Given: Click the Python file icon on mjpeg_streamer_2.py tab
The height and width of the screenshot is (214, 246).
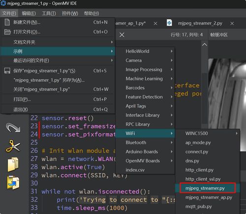Looking at the screenshot, I should point(169,23).
